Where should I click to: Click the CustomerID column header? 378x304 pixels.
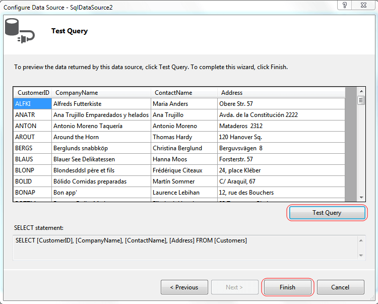click(33, 93)
